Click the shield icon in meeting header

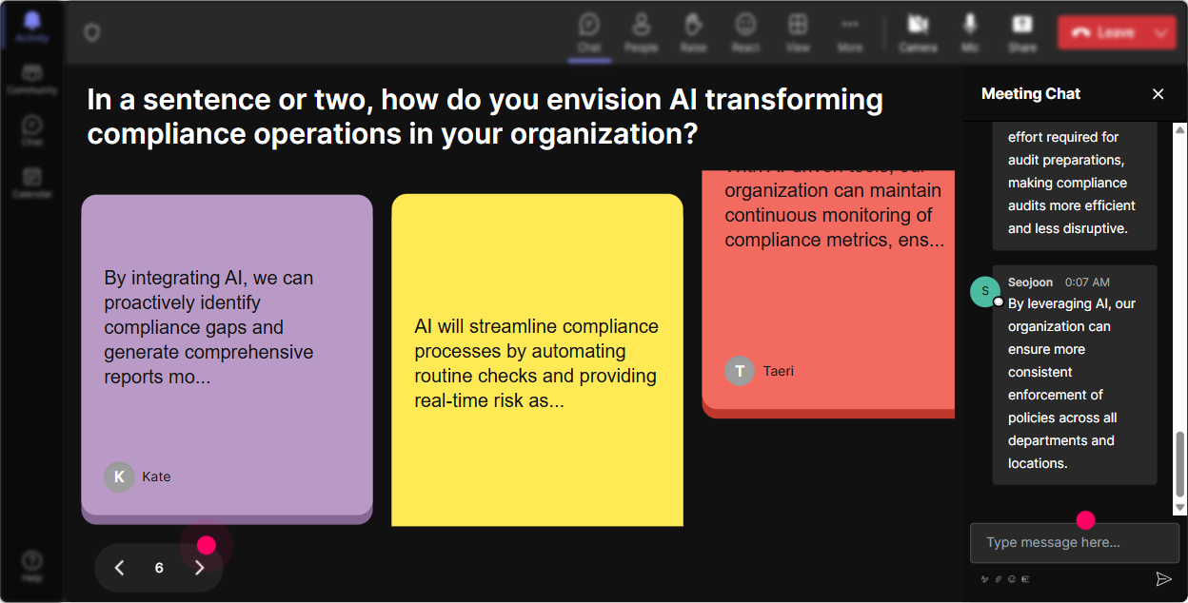tap(91, 32)
